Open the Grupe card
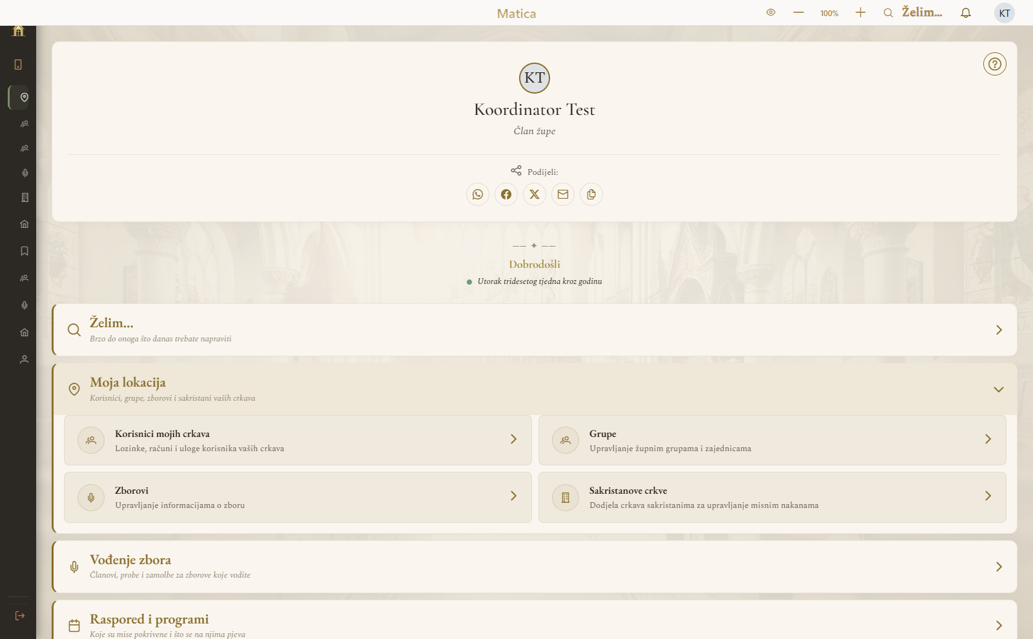1033x639 pixels. pyautogui.click(x=772, y=440)
